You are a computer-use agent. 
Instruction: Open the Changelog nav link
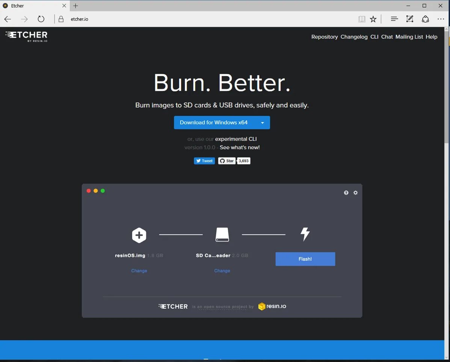coord(354,37)
